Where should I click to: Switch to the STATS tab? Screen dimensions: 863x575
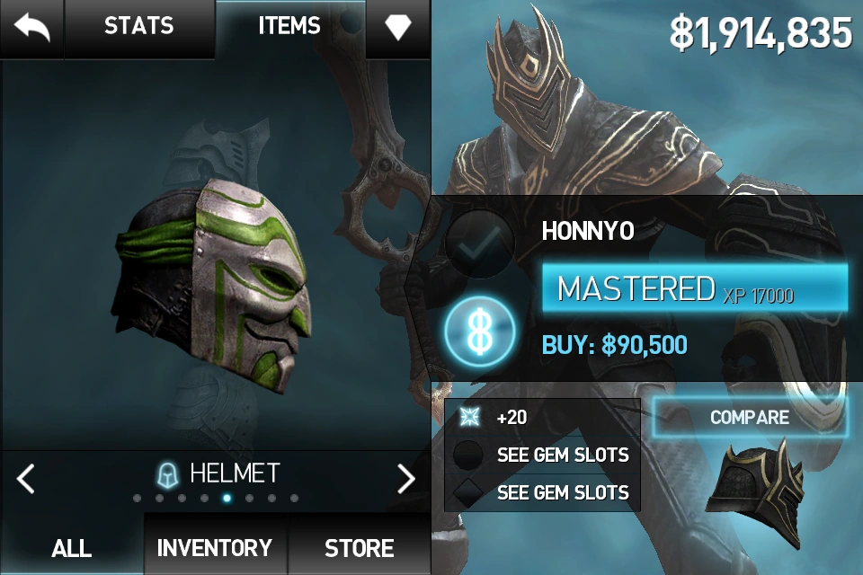138,26
